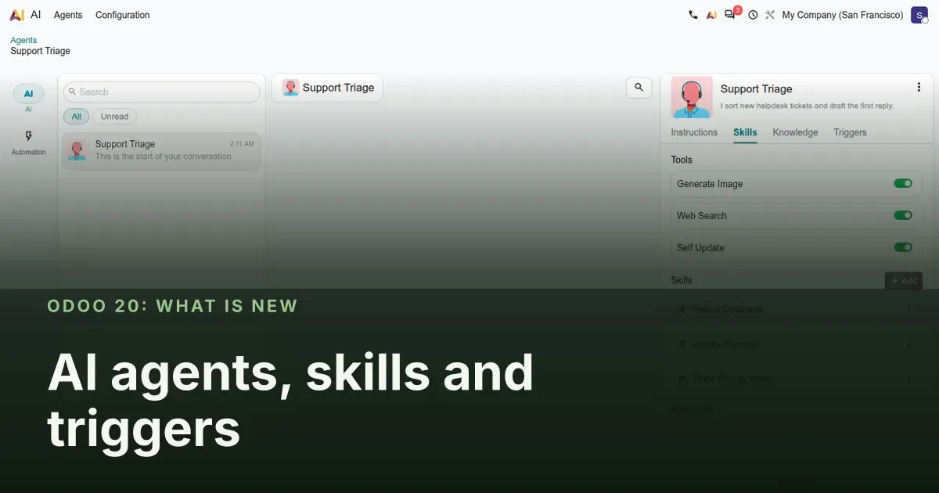The image size is (939, 493).
Task: Click the Support Triage thread title button
Action: 328,88
